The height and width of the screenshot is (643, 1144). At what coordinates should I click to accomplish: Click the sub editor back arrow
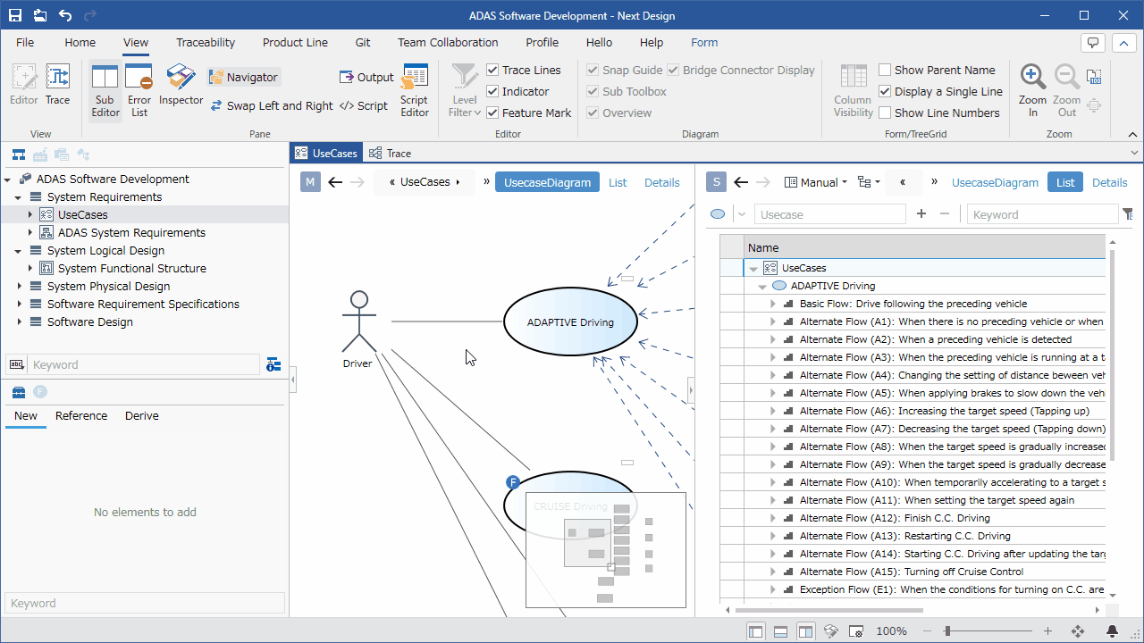[741, 182]
